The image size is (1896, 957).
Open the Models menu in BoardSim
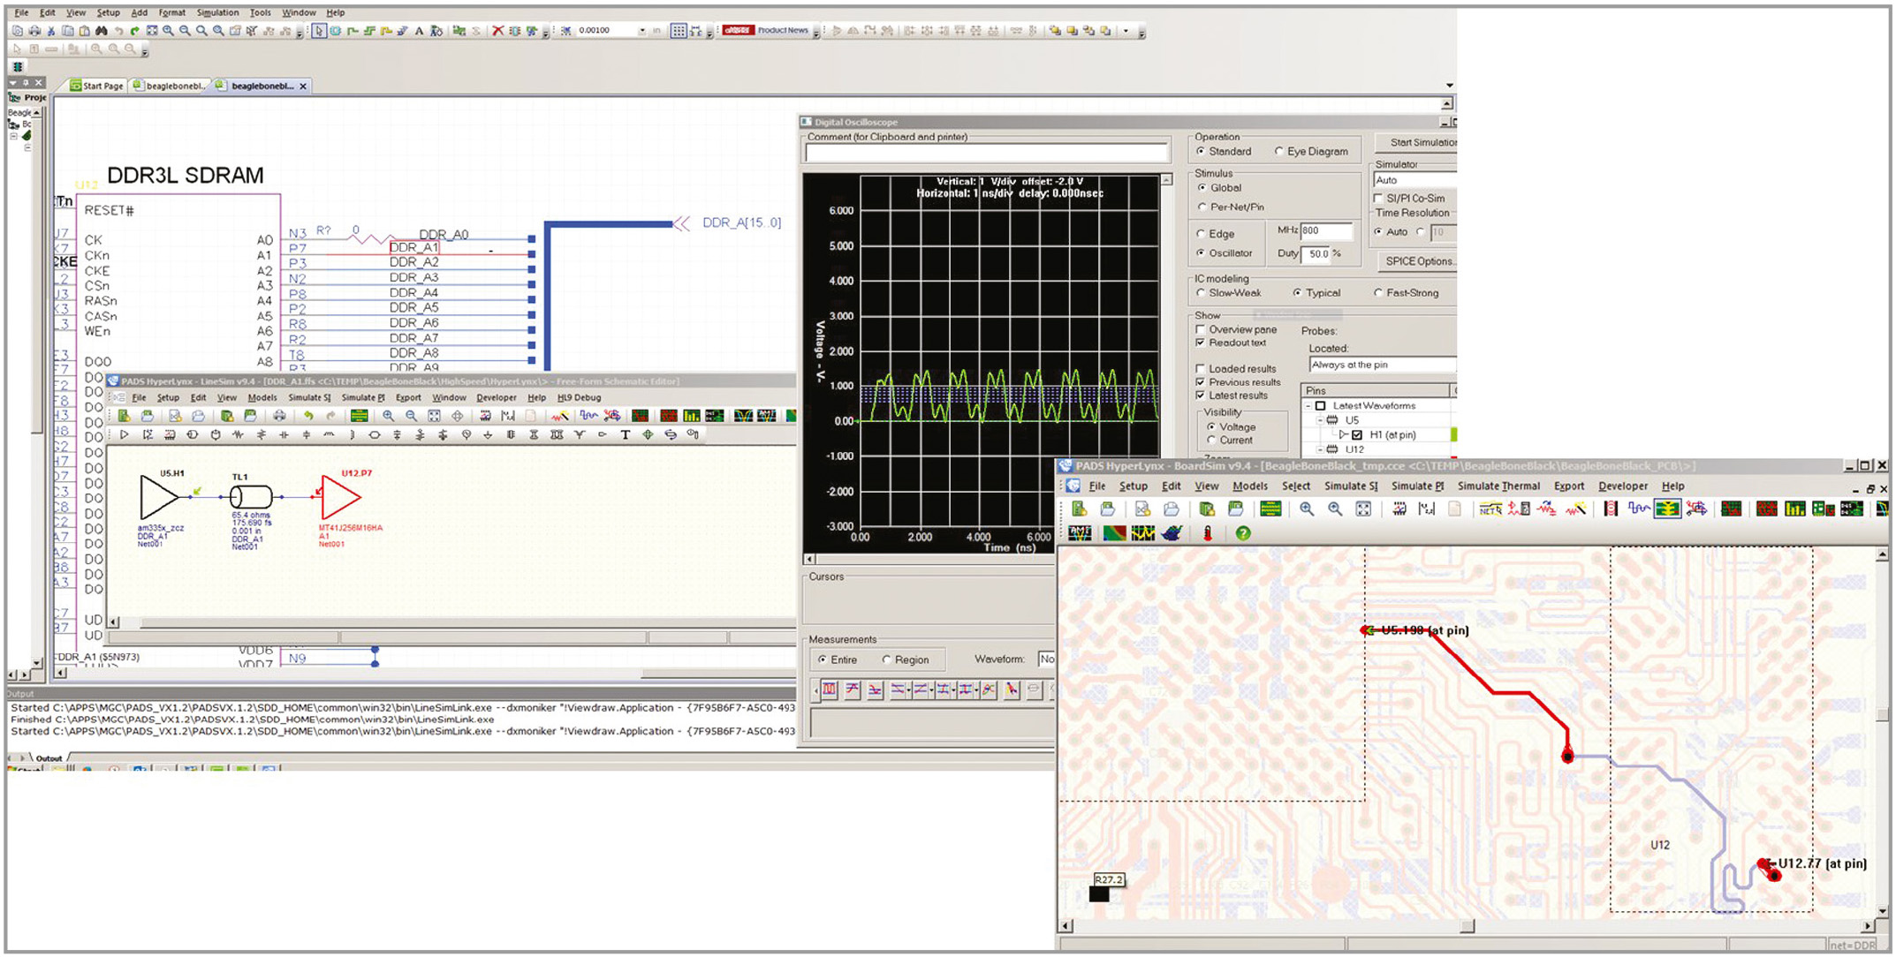click(x=1250, y=486)
